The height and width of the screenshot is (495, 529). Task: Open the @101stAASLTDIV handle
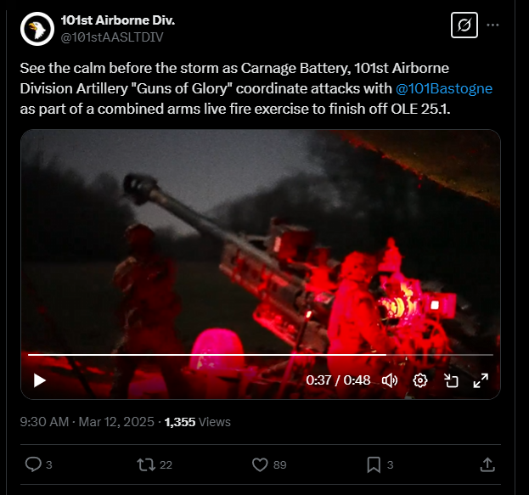point(112,37)
